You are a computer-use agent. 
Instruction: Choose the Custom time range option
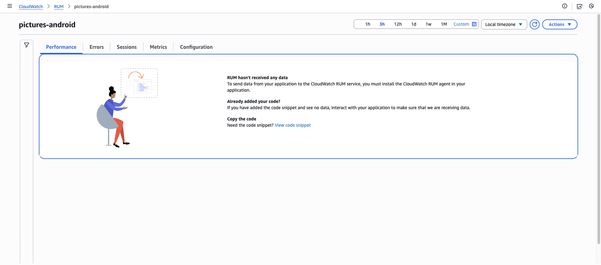click(461, 24)
